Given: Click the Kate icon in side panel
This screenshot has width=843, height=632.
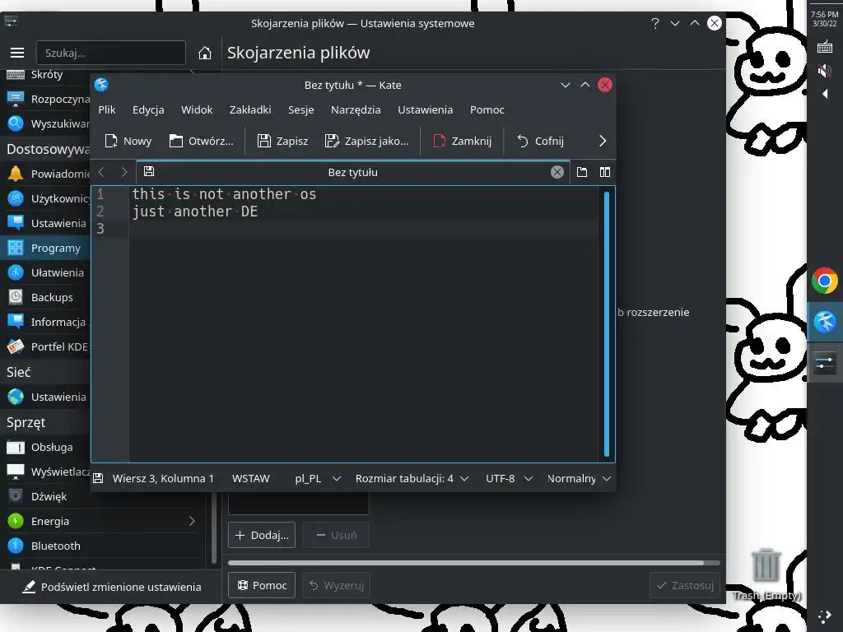Looking at the screenshot, I should coord(825,322).
